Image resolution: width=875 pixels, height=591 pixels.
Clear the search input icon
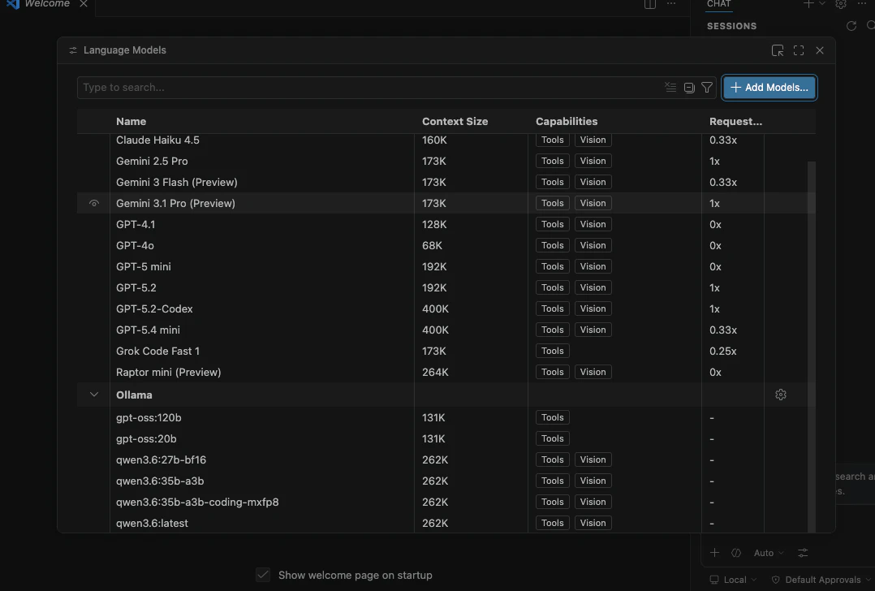tap(670, 88)
